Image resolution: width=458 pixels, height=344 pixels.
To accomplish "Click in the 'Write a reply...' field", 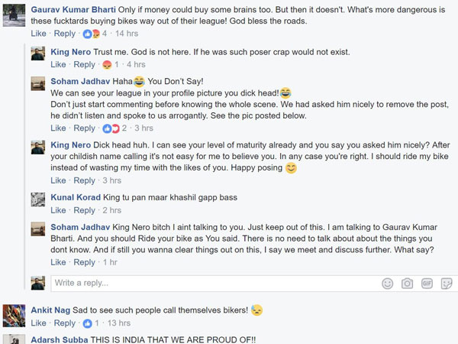I will 214,283.
